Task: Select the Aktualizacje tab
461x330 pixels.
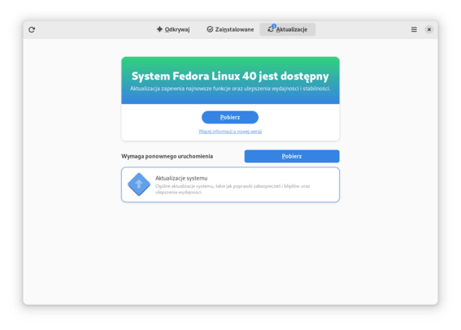Action: coord(288,29)
